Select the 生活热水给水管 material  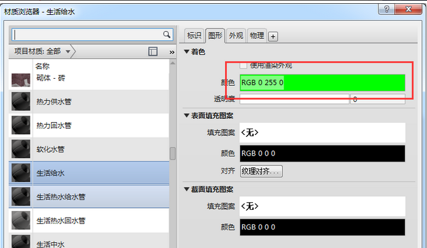point(89,196)
